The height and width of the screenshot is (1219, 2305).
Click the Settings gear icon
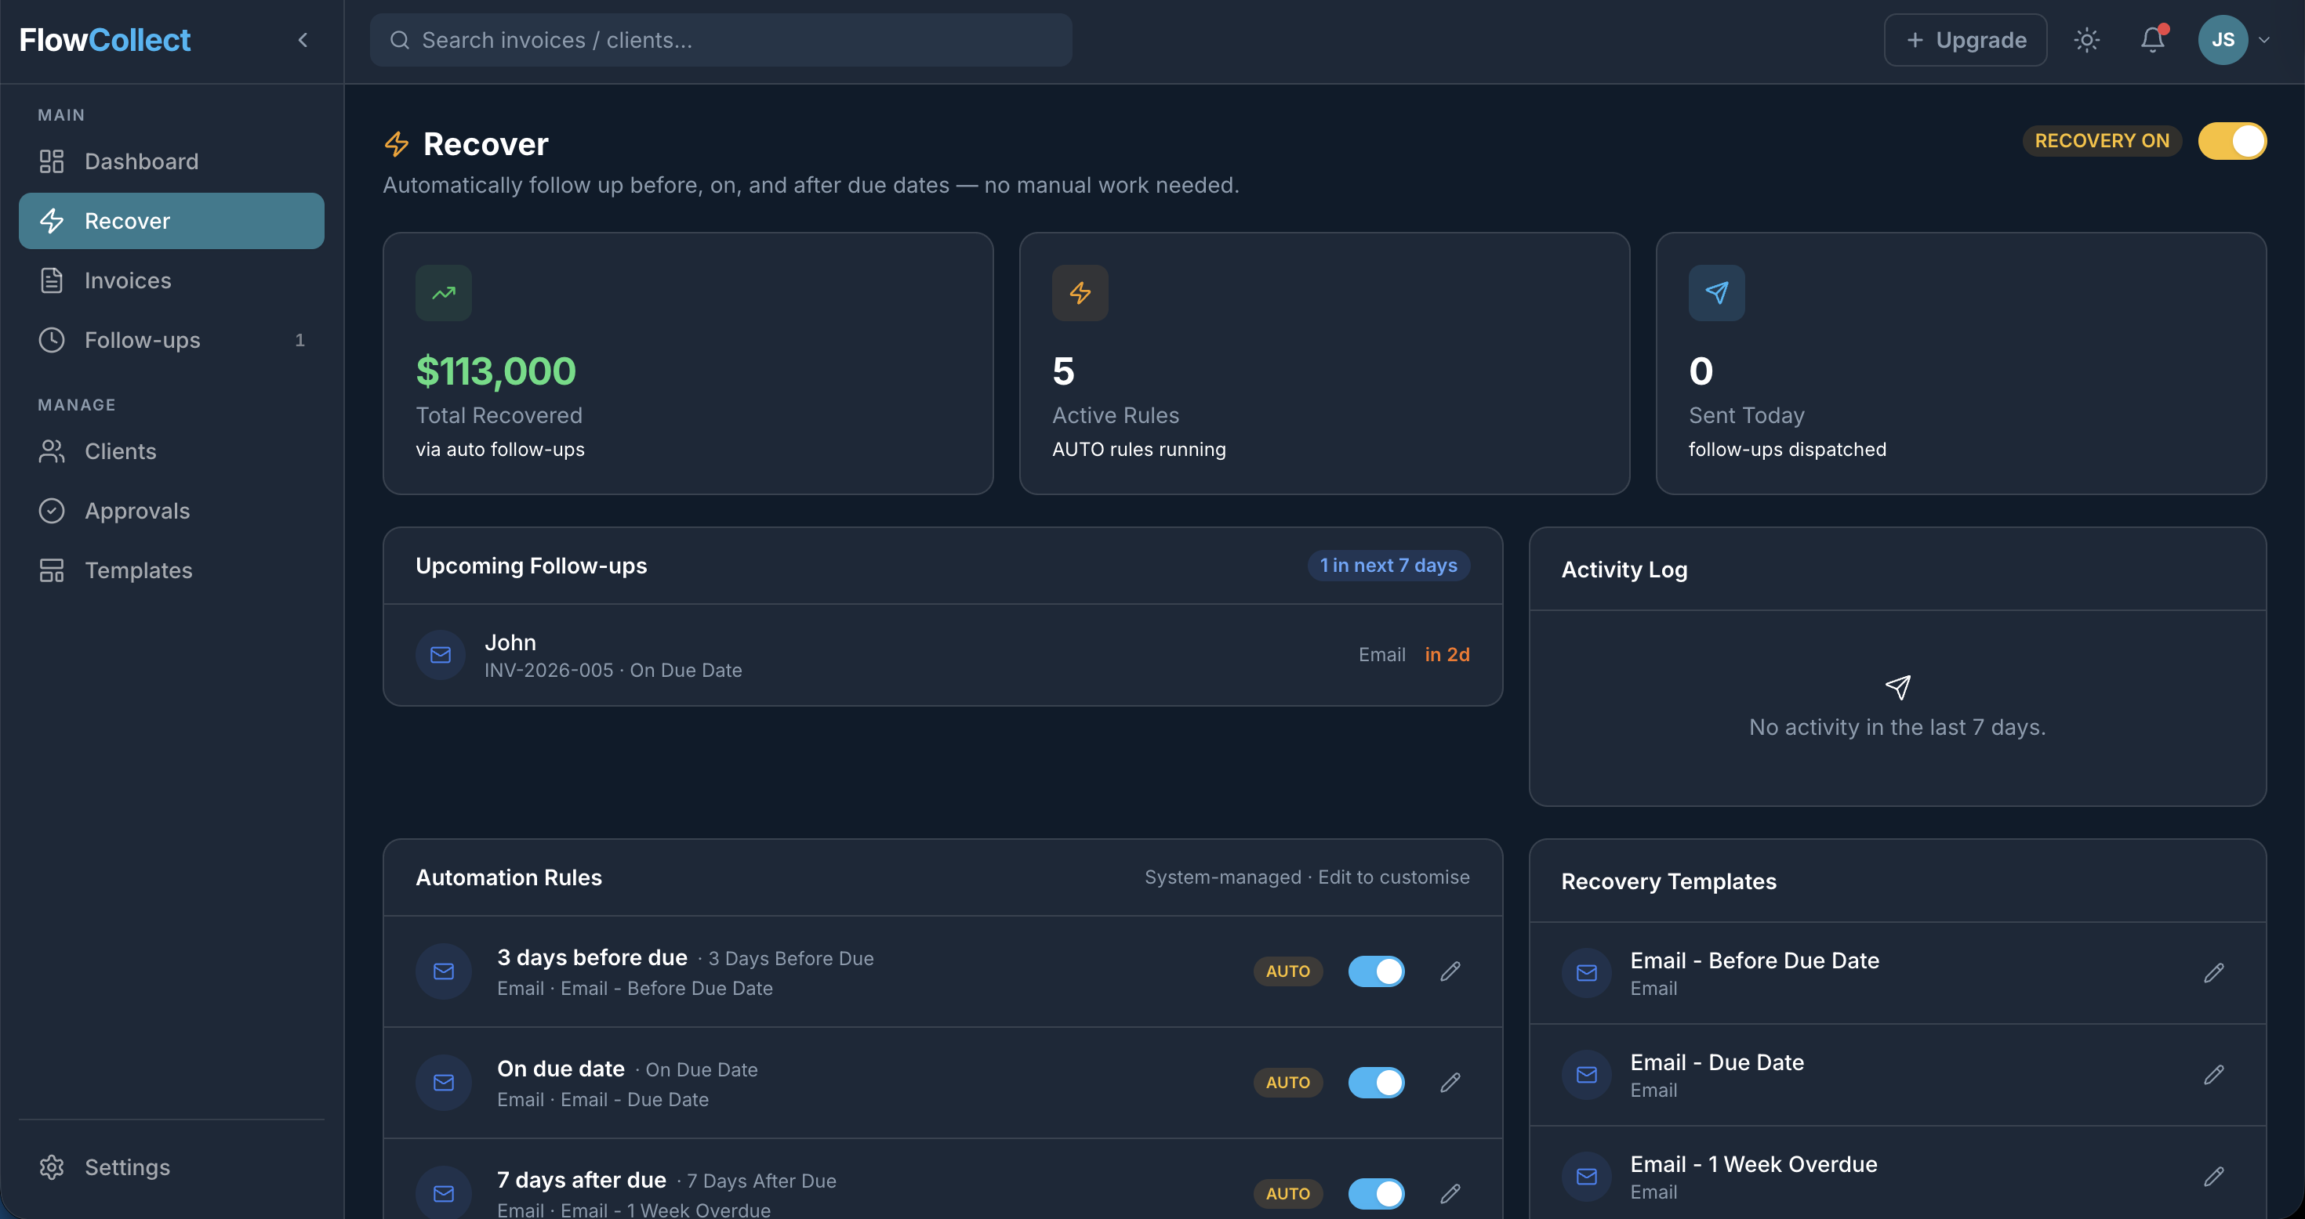point(51,1167)
